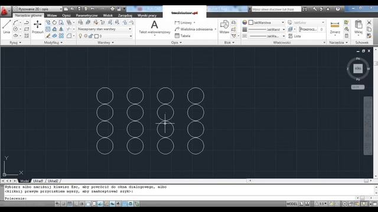Toggle ortho mode in status bar
The image size is (378, 212).
(x=76, y=204)
